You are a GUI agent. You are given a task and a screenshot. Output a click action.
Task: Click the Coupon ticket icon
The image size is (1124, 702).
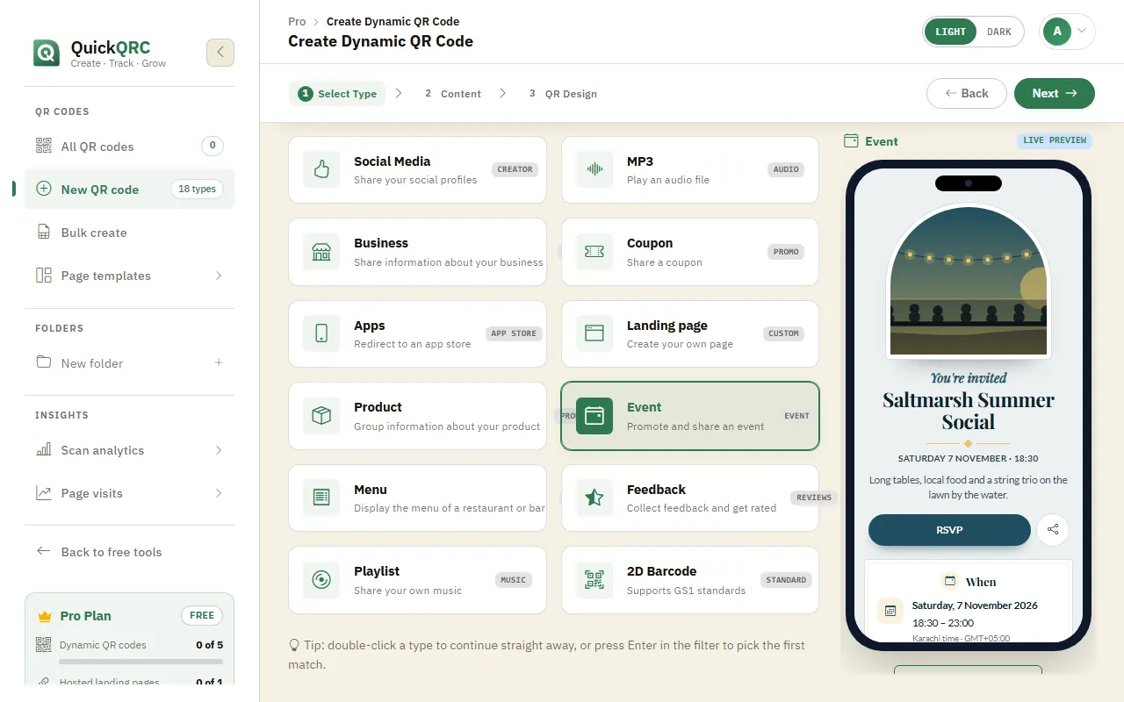594,252
